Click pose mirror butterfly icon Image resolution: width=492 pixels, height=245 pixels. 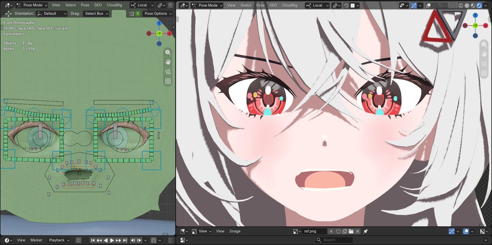point(132,13)
